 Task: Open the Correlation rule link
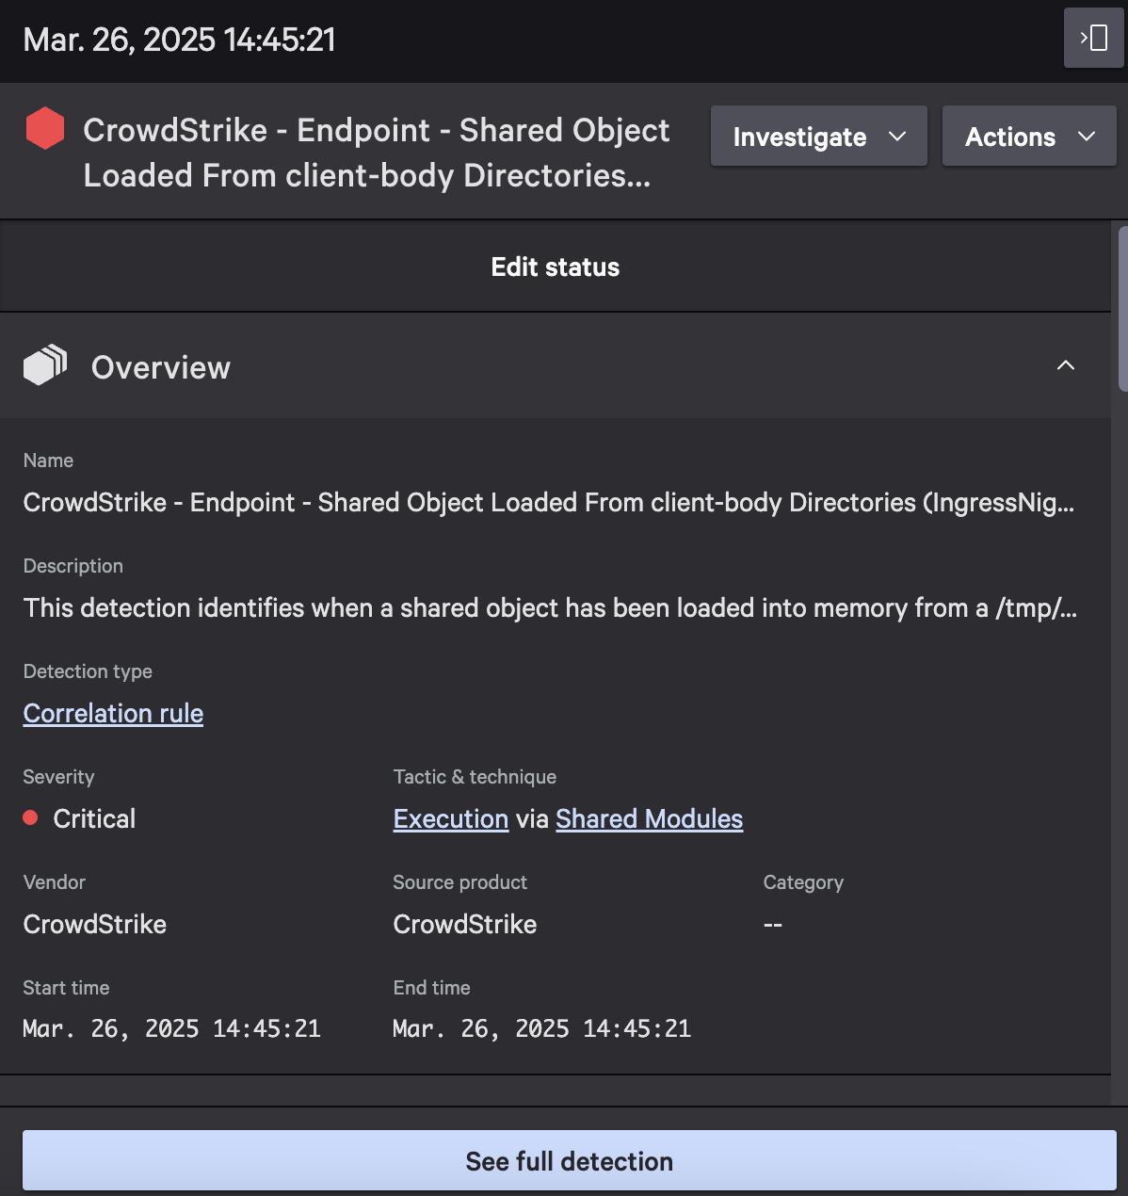click(x=113, y=713)
